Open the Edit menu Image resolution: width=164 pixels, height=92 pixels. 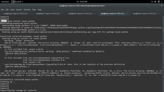[7, 10]
